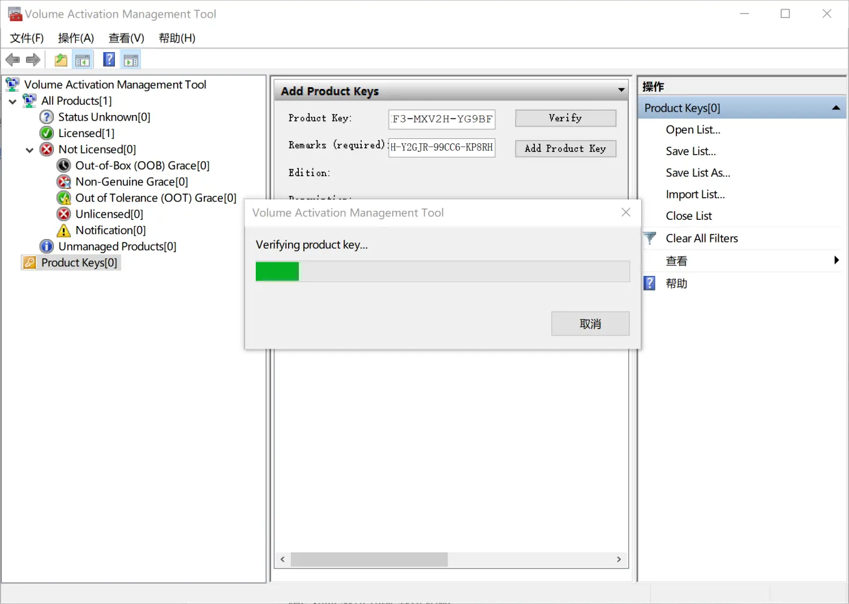Collapse the All Products tree node
The image size is (849, 604).
[12, 101]
